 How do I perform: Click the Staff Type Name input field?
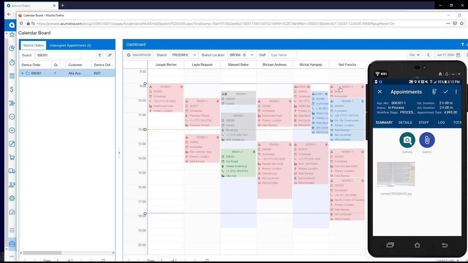(x=282, y=55)
